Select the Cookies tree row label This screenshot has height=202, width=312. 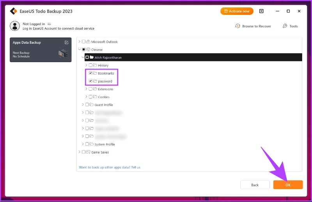[104, 97]
